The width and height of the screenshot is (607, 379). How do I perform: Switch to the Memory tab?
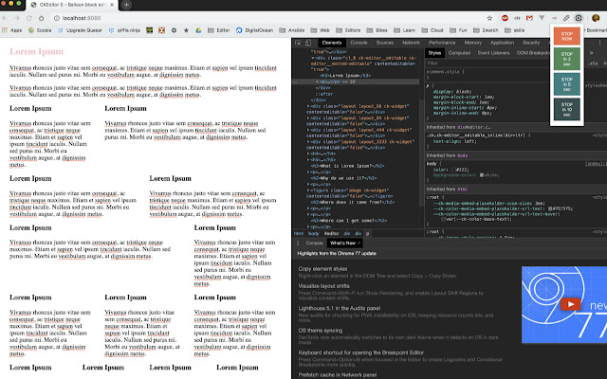tap(473, 43)
